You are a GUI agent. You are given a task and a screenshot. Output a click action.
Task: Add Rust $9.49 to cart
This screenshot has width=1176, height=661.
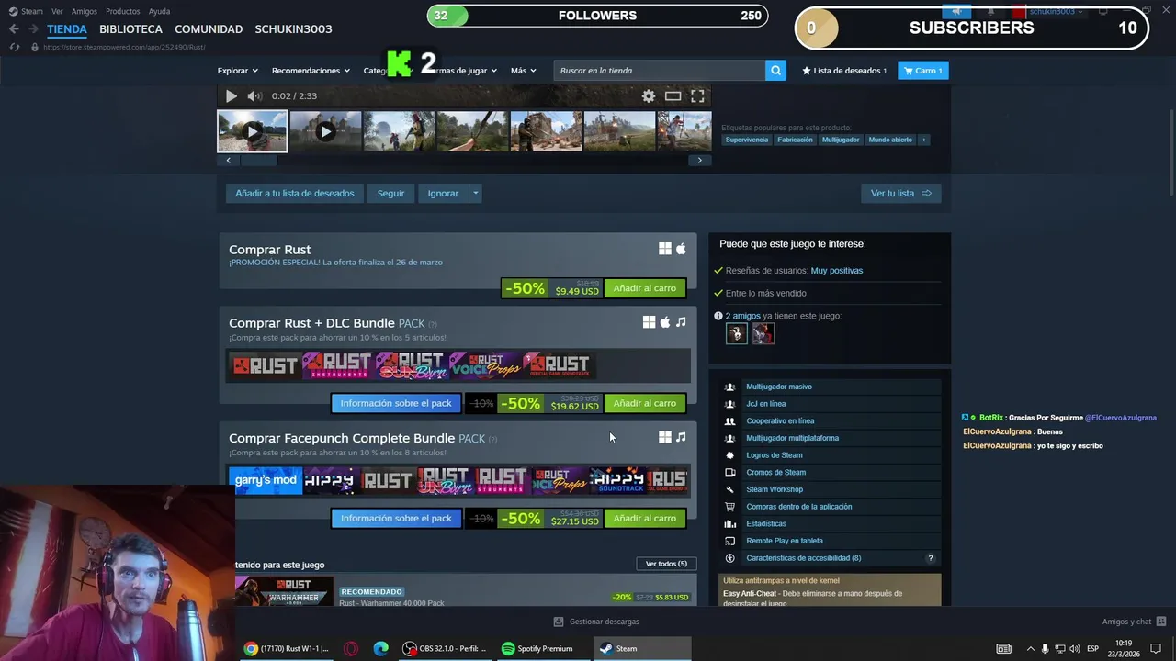coord(644,288)
